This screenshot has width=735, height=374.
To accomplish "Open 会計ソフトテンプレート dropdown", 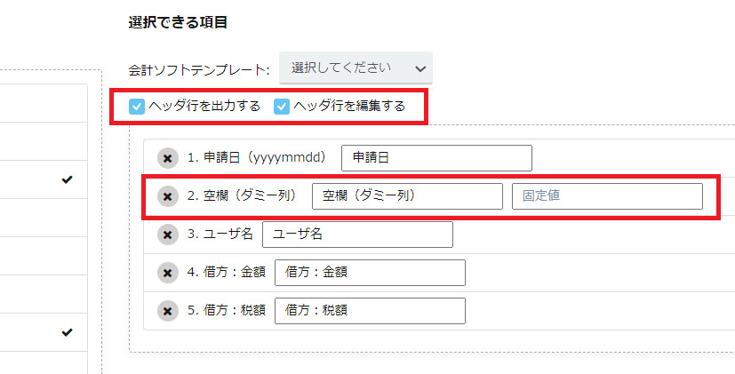I will pos(356,68).
